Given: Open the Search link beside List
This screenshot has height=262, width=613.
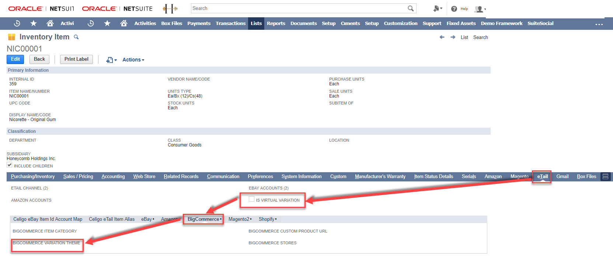Looking at the screenshot, I should pyautogui.click(x=481, y=37).
